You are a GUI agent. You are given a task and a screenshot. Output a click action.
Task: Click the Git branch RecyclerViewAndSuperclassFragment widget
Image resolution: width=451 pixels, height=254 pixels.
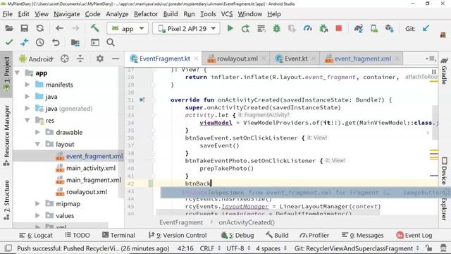[x=357, y=248]
